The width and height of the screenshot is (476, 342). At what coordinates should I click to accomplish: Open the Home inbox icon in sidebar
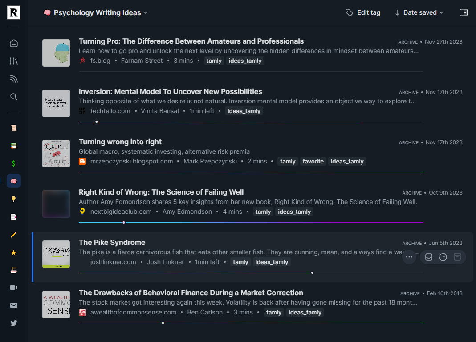tap(14, 44)
